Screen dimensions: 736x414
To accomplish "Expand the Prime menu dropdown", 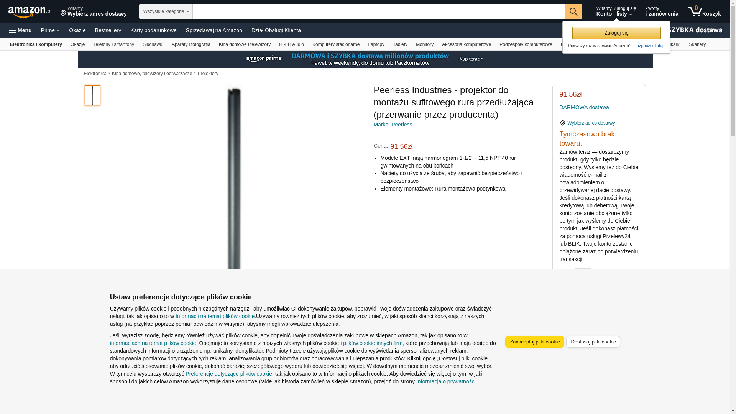I will (50, 30).
